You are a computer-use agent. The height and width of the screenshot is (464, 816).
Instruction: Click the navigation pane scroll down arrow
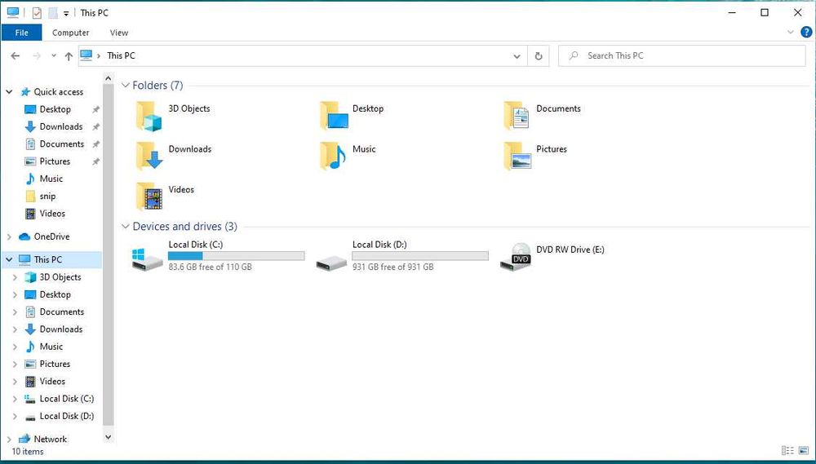109,437
